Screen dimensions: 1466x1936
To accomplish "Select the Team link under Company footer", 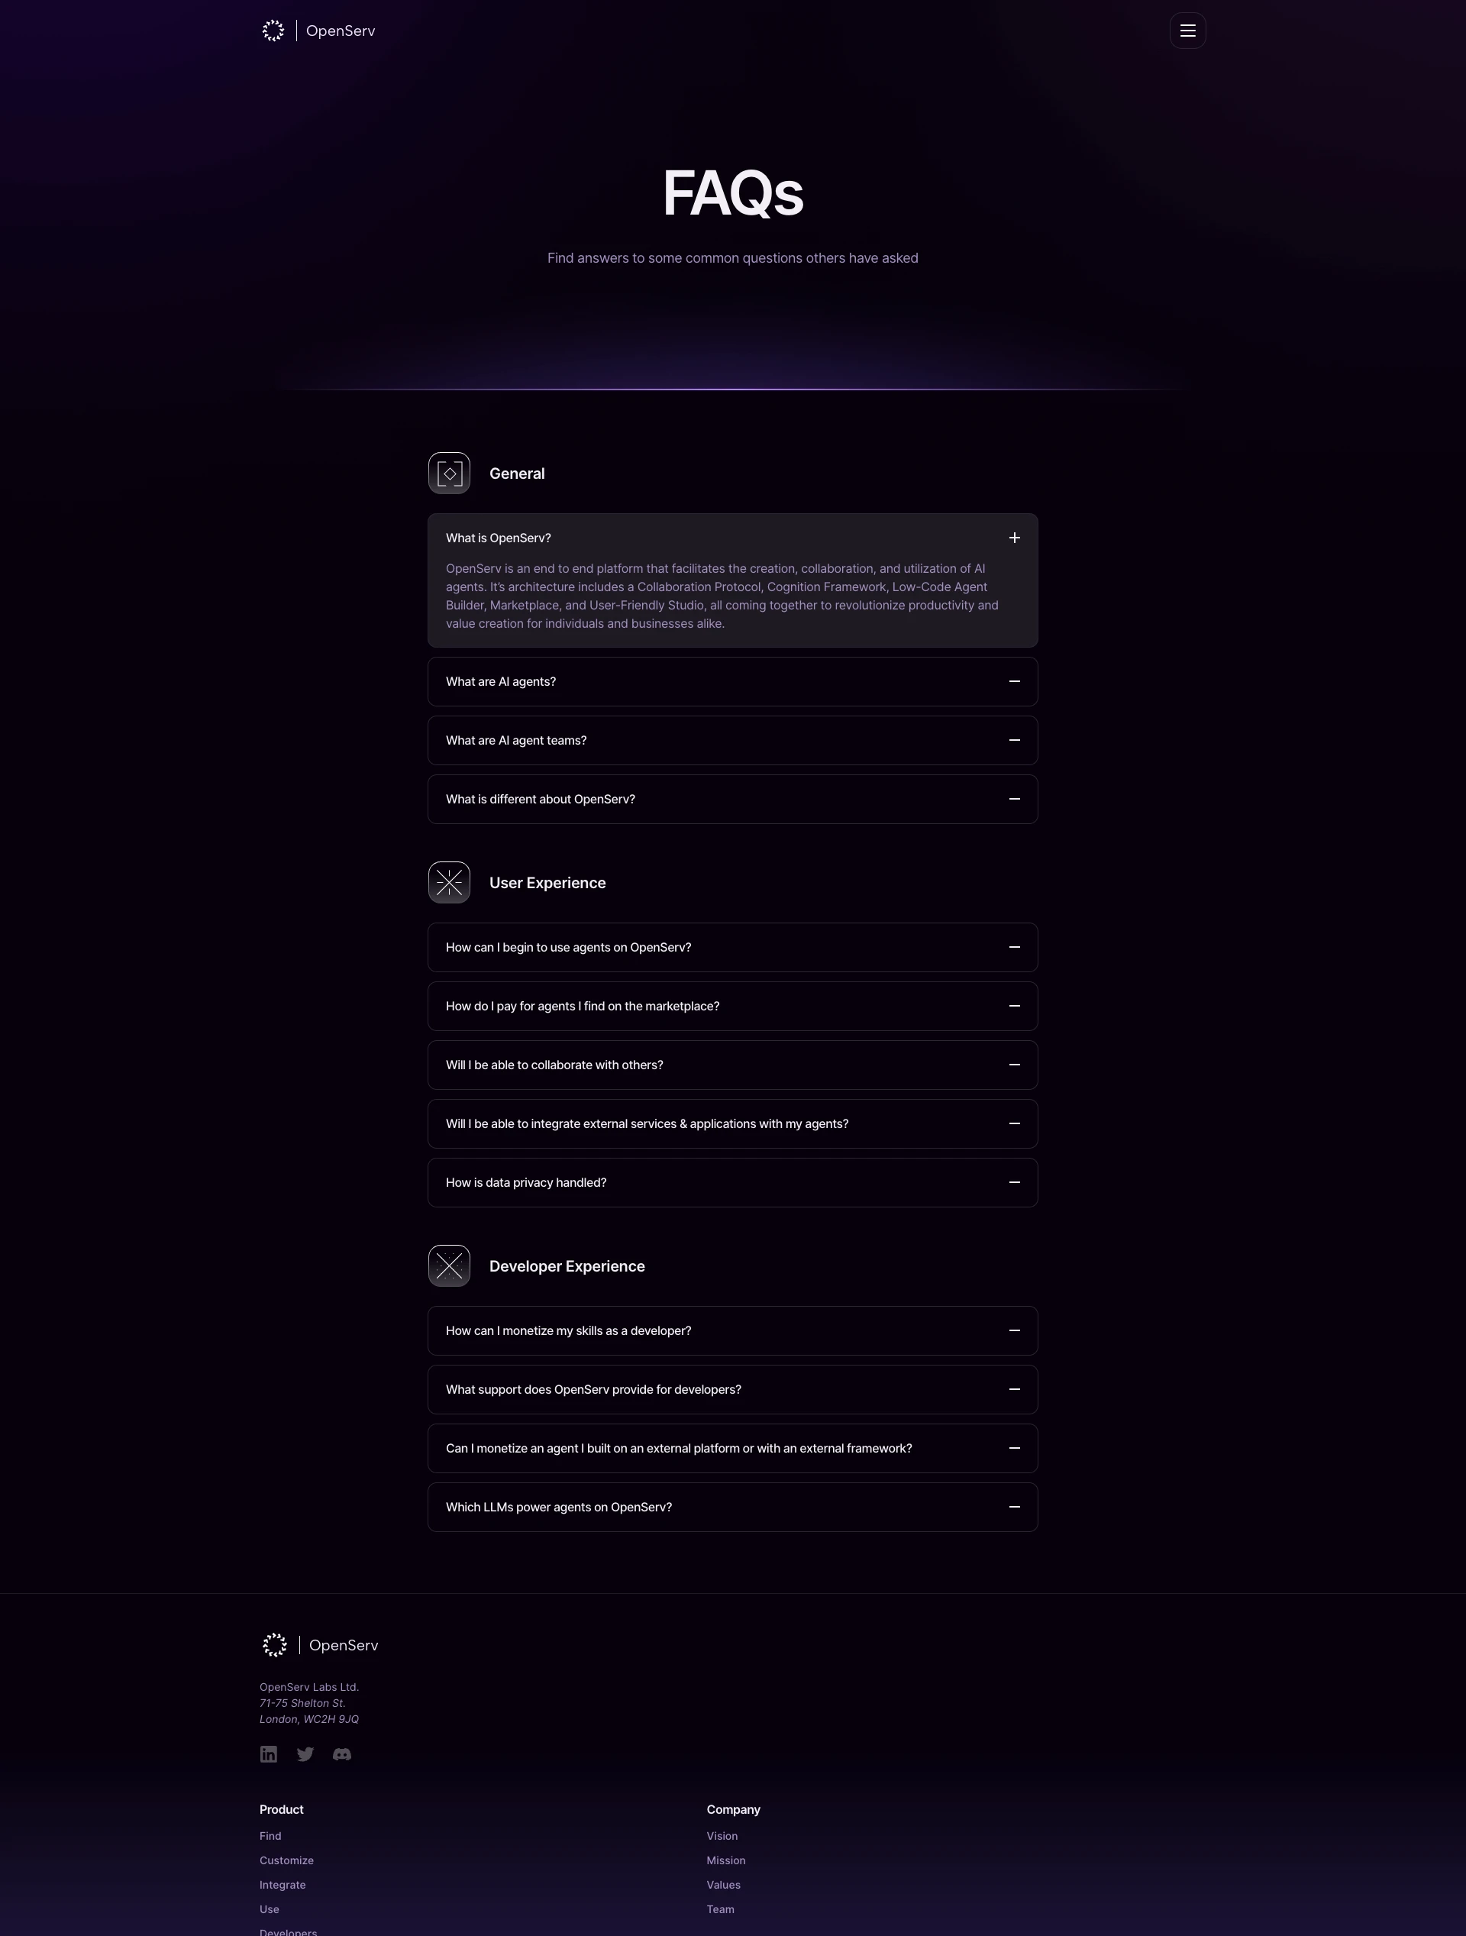I will [721, 1909].
